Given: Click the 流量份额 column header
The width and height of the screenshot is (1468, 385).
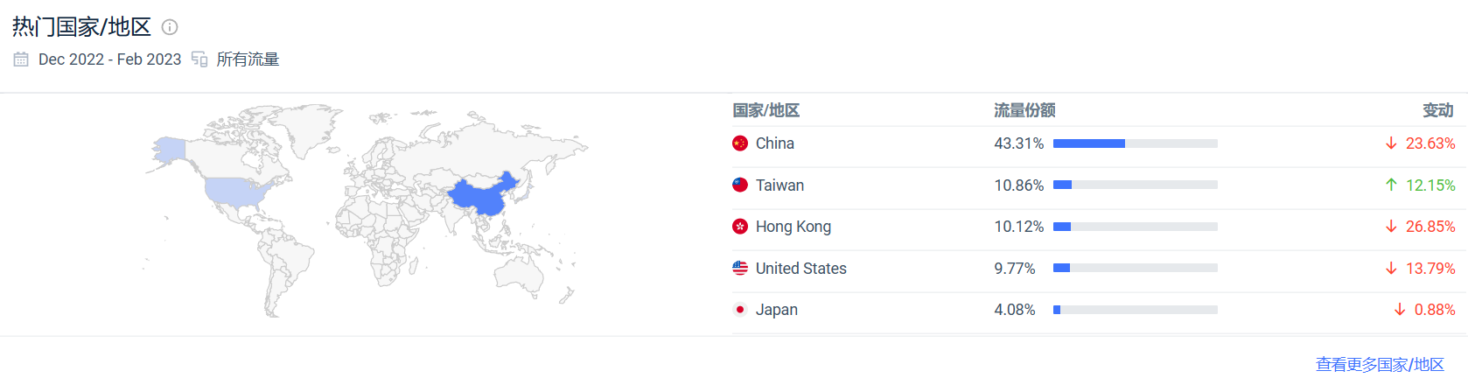Looking at the screenshot, I should point(1024,110).
